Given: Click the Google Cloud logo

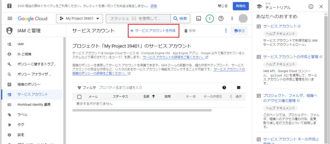Looking at the screenshot, I should [33, 19].
